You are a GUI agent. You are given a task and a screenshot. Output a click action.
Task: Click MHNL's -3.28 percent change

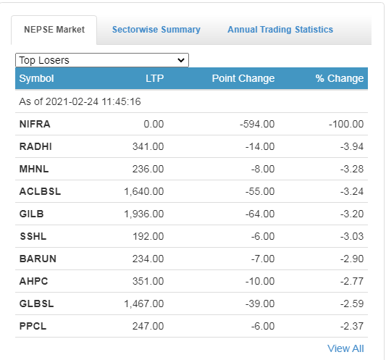point(352,169)
